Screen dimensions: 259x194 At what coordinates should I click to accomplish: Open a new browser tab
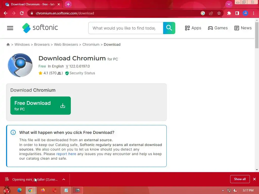68,4
